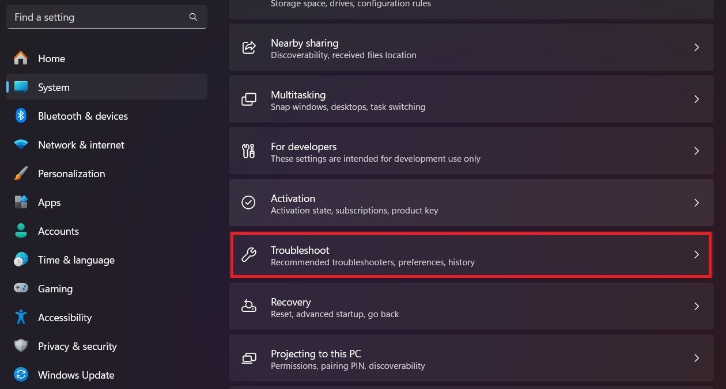Screen dimensions: 726x389
Task: Click 'Discoverability, received files location' text
Action: click(x=343, y=55)
